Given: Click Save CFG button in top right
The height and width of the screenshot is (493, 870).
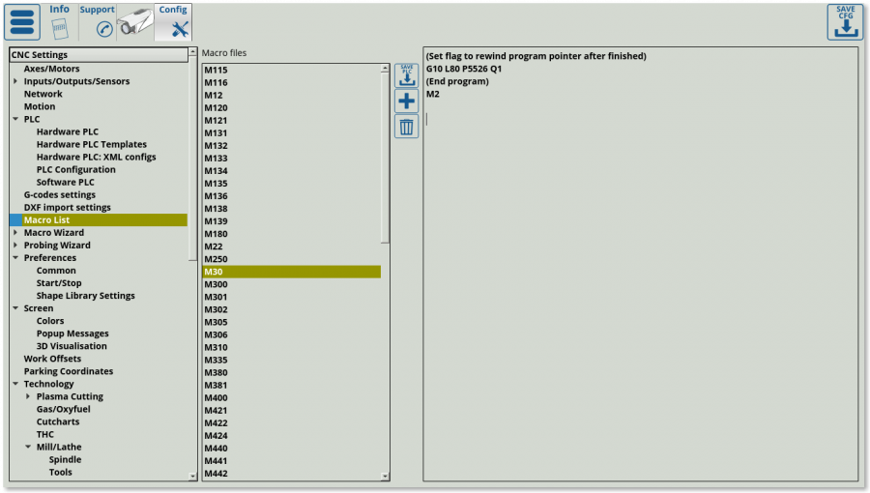Looking at the screenshot, I should [x=846, y=22].
